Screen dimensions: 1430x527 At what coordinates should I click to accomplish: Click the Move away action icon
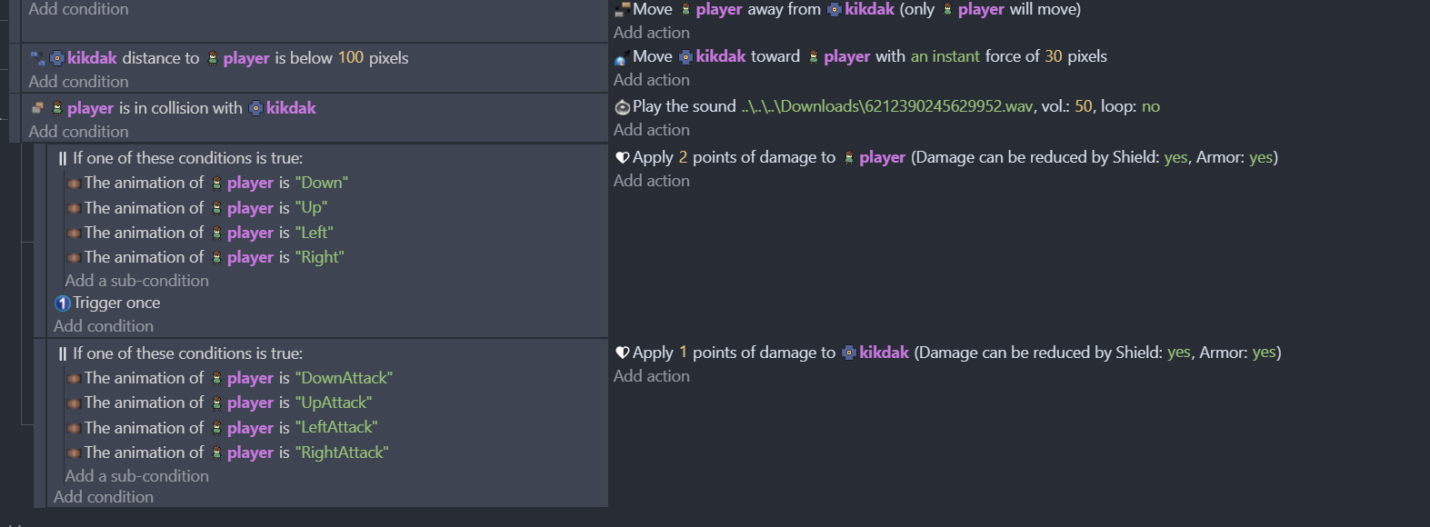(x=623, y=10)
